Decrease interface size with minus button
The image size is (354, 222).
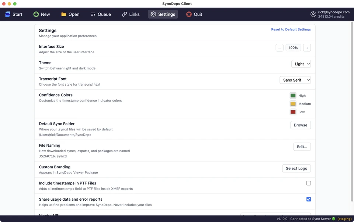(x=280, y=48)
